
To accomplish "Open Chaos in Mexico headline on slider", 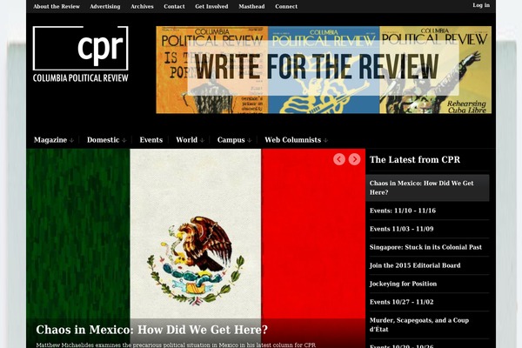I will pyautogui.click(x=151, y=330).
